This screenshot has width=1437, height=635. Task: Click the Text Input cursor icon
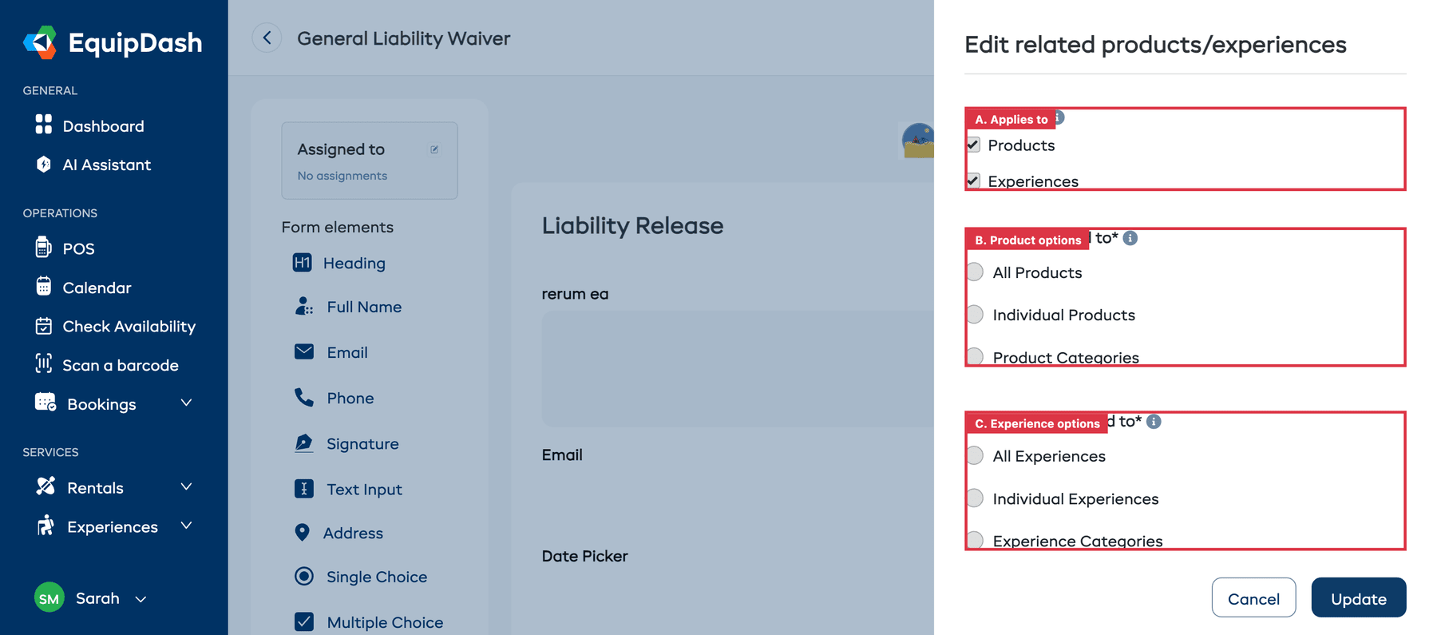click(x=303, y=488)
